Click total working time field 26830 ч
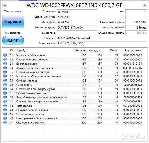Screen dimensions: 149x143 point(136,33)
